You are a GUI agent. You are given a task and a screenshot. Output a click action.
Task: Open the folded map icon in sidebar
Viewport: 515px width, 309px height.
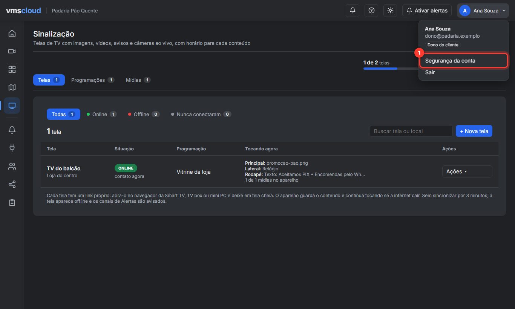[12, 87]
